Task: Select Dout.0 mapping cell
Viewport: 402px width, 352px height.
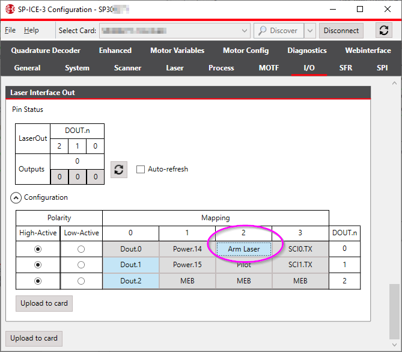Action: coord(131,249)
